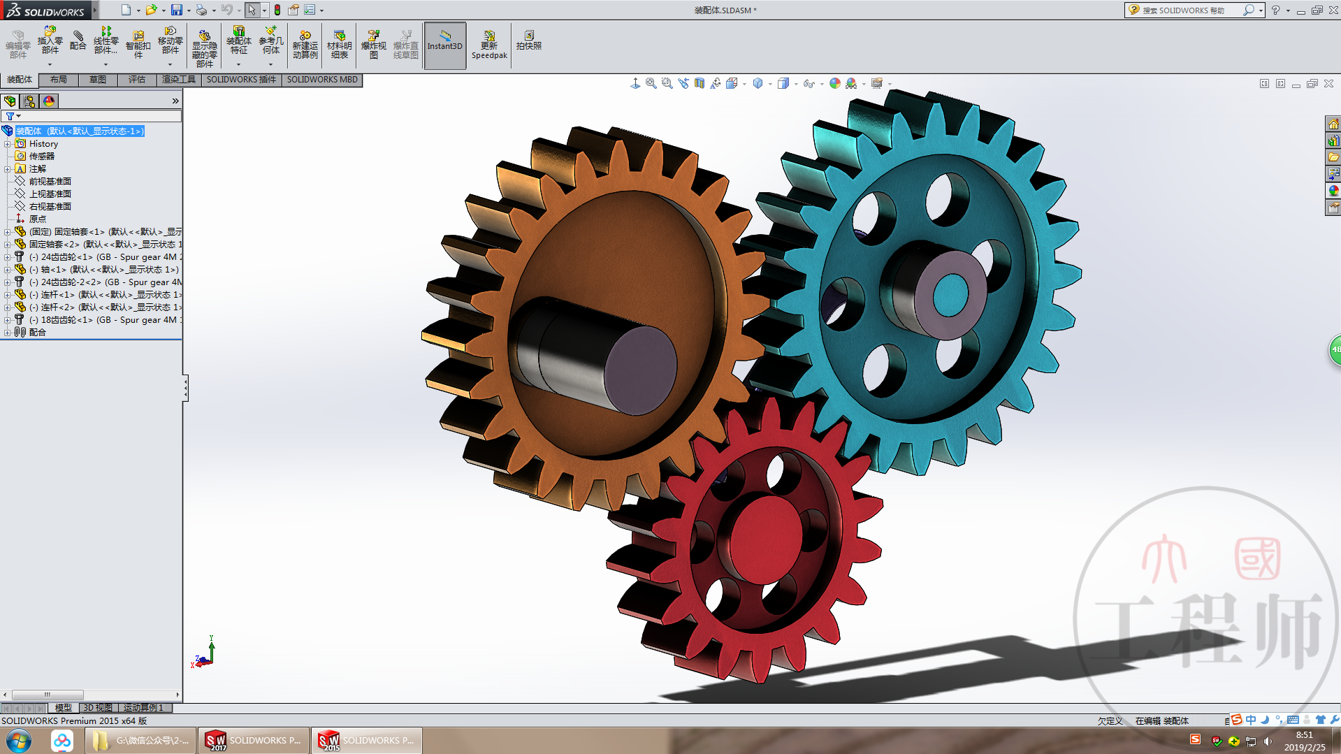Click New Motion Study (新建运动算例)

click(305, 45)
